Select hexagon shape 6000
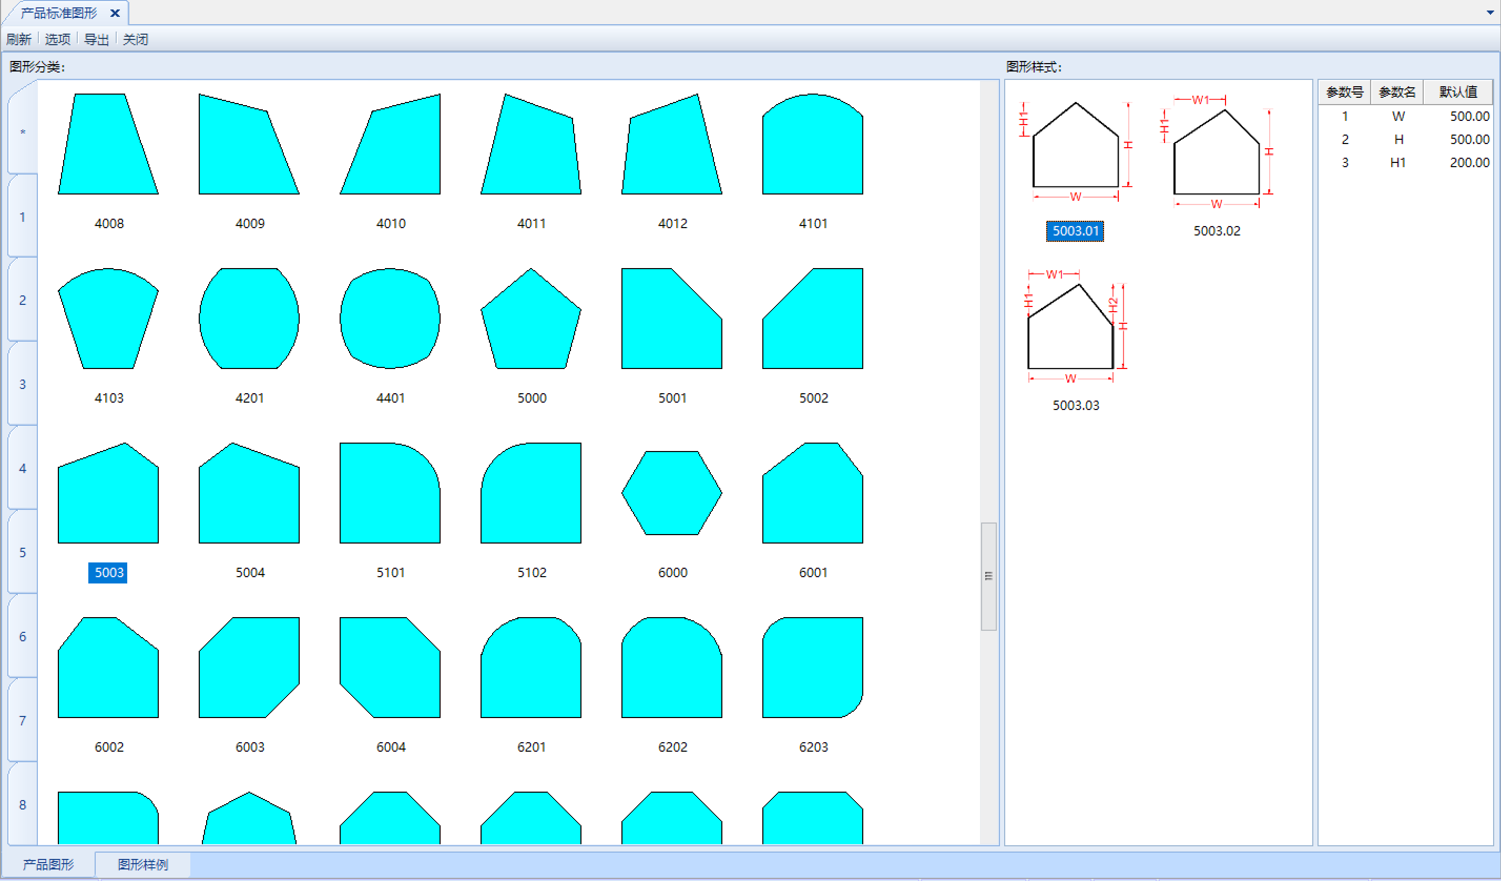This screenshot has width=1501, height=881. point(672,493)
